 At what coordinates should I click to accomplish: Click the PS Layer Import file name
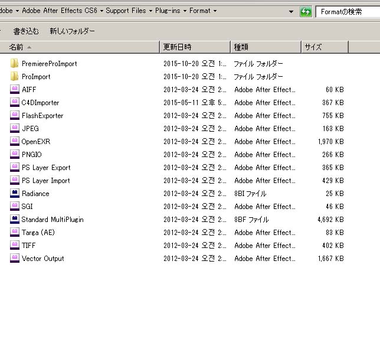tap(46, 181)
